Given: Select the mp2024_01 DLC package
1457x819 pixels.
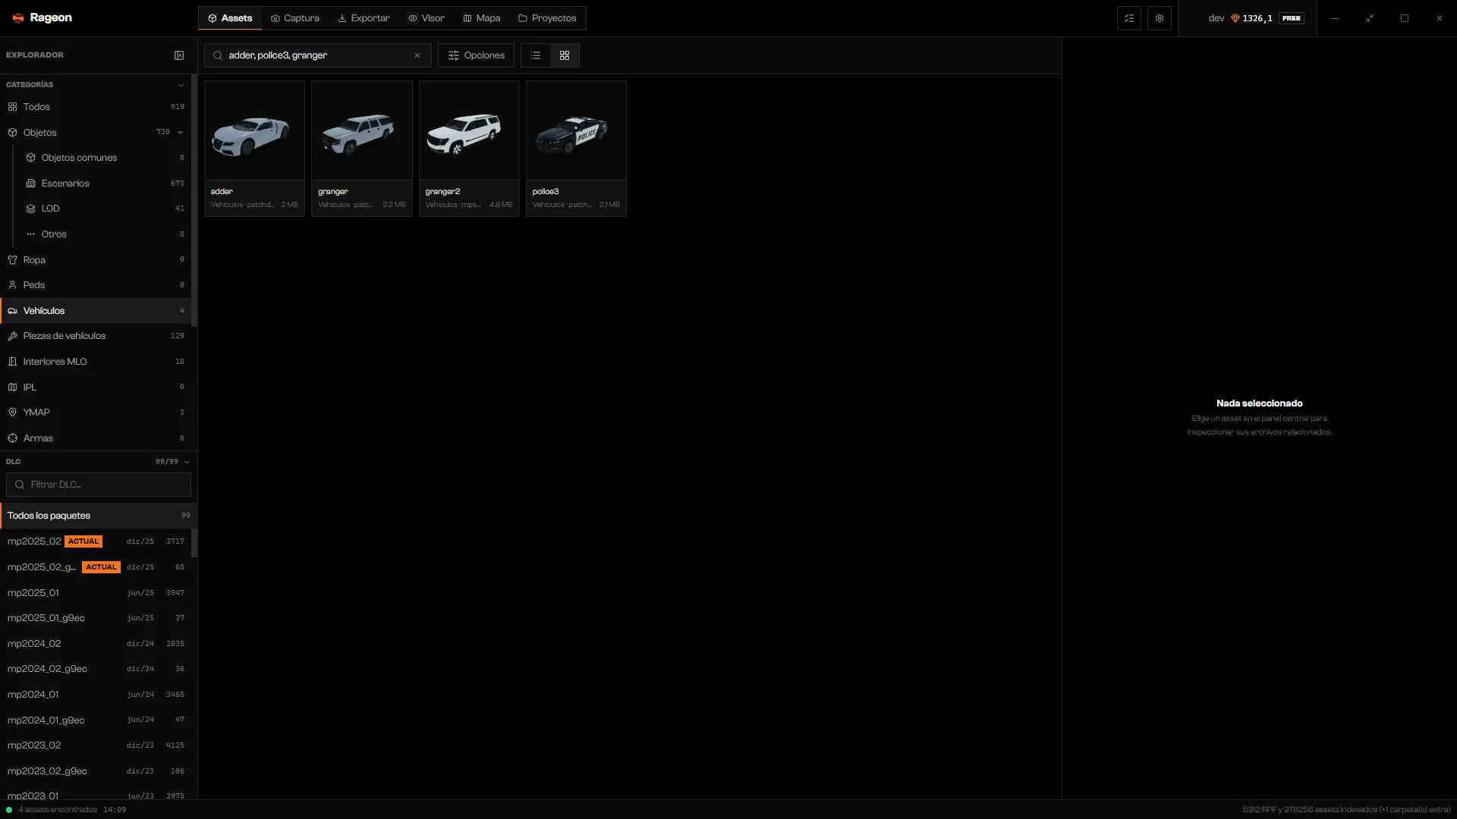Looking at the screenshot, I should click(x=96, y=695).
